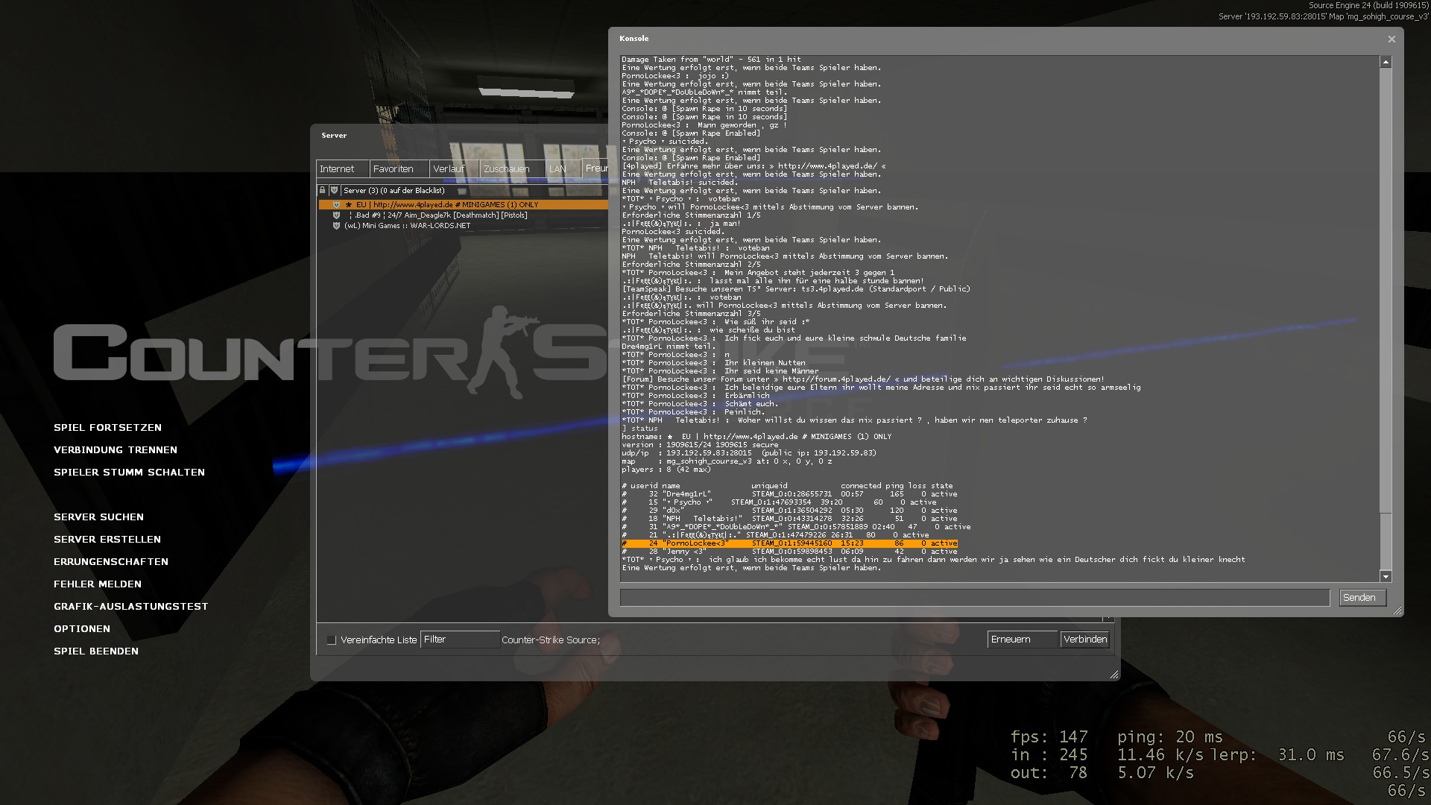This screenshot has width=1431, height=805.
Task: Switch to the Favoriten tab
Action: click(399, 169)
